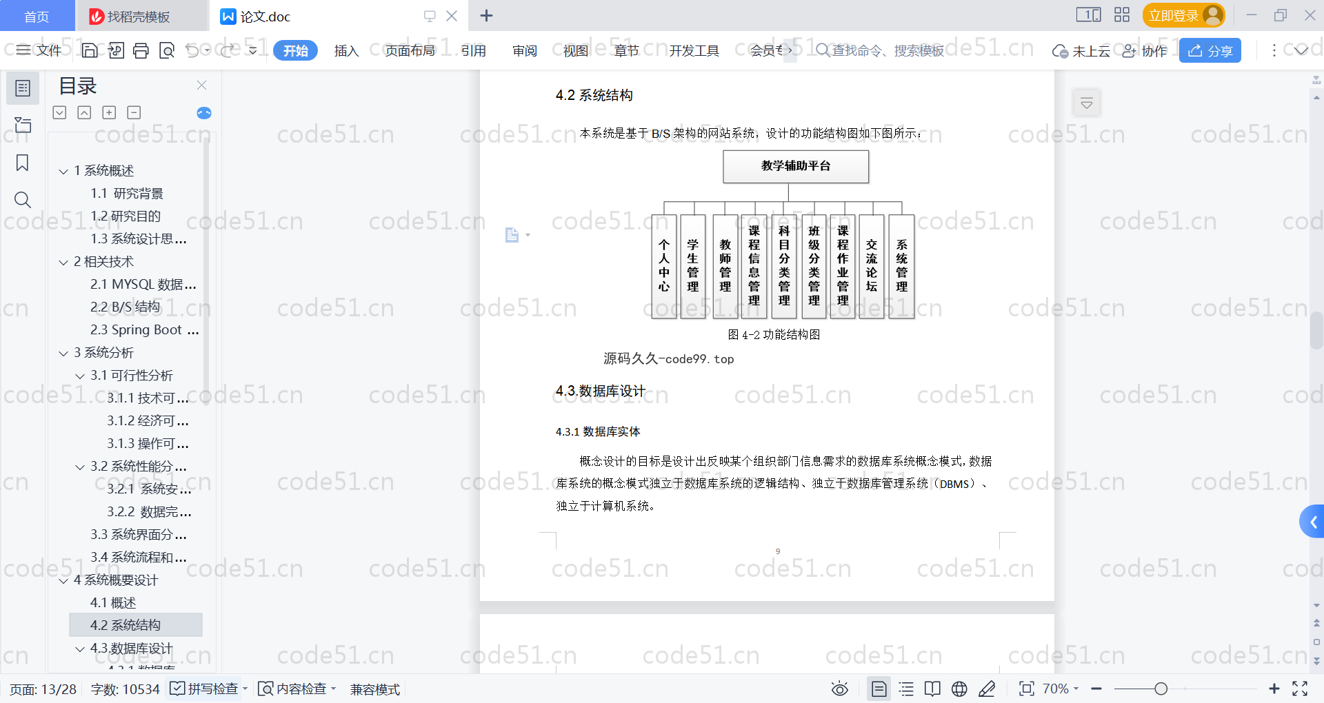Collapse the 3.1 可行性分析 outline node
The width and height of the screenshot is (1324, 703).
(80, 376)
